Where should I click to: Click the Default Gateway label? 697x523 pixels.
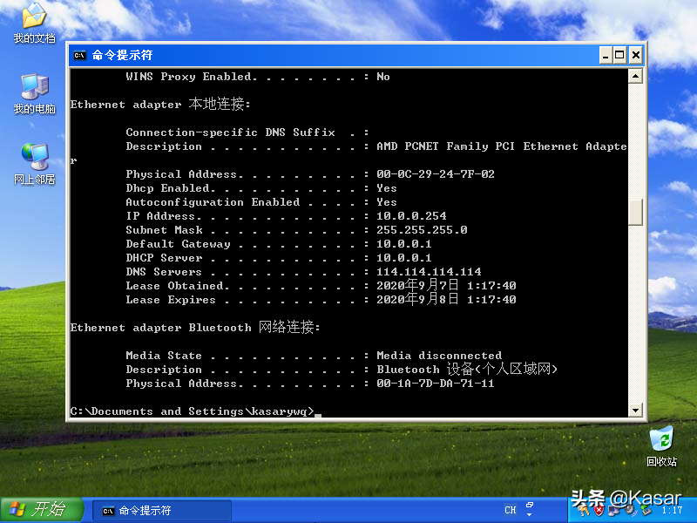179,244
